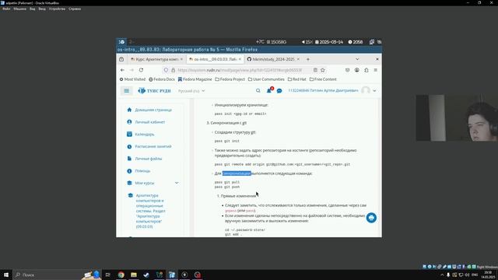Open Расписание занятий in sidebar
The height and width of the screenshot is (280, 498).
(x=153, y=147)
